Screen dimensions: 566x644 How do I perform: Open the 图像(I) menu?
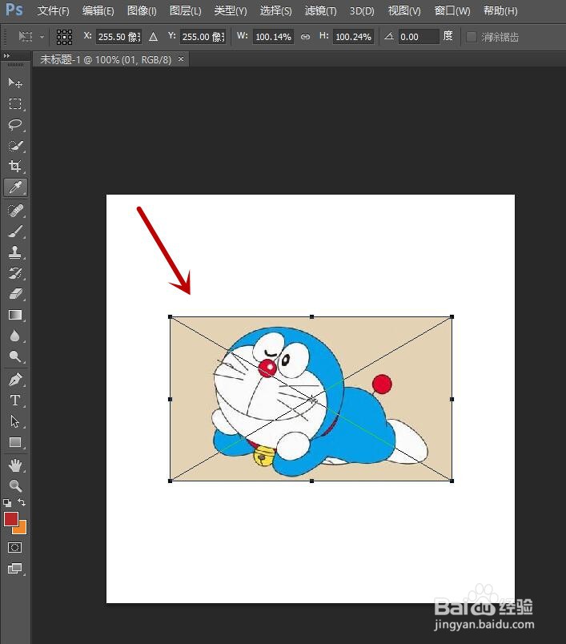[x=142, y=10]
